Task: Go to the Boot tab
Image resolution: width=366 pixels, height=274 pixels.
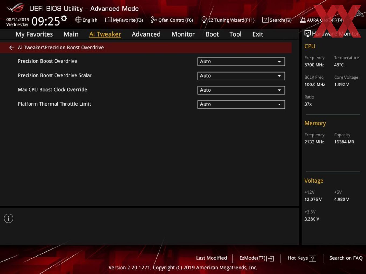Action: tap(212, 34)
